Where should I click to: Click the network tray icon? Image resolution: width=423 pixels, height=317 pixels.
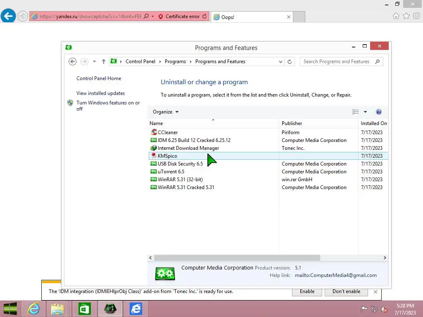tap(374, 309)
